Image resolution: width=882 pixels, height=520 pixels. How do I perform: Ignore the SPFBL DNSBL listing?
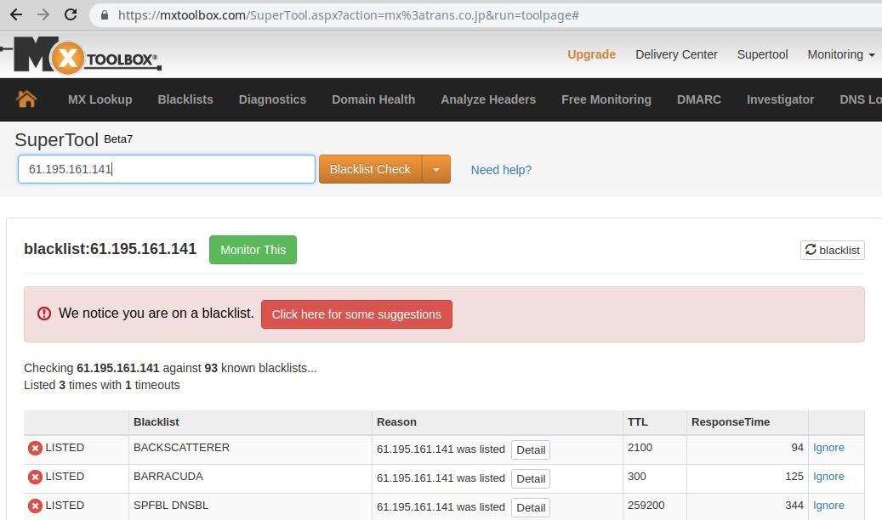tap(828, 506)
